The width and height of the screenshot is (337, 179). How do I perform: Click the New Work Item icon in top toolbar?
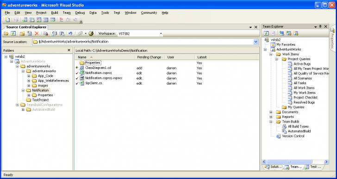[7, 20]
